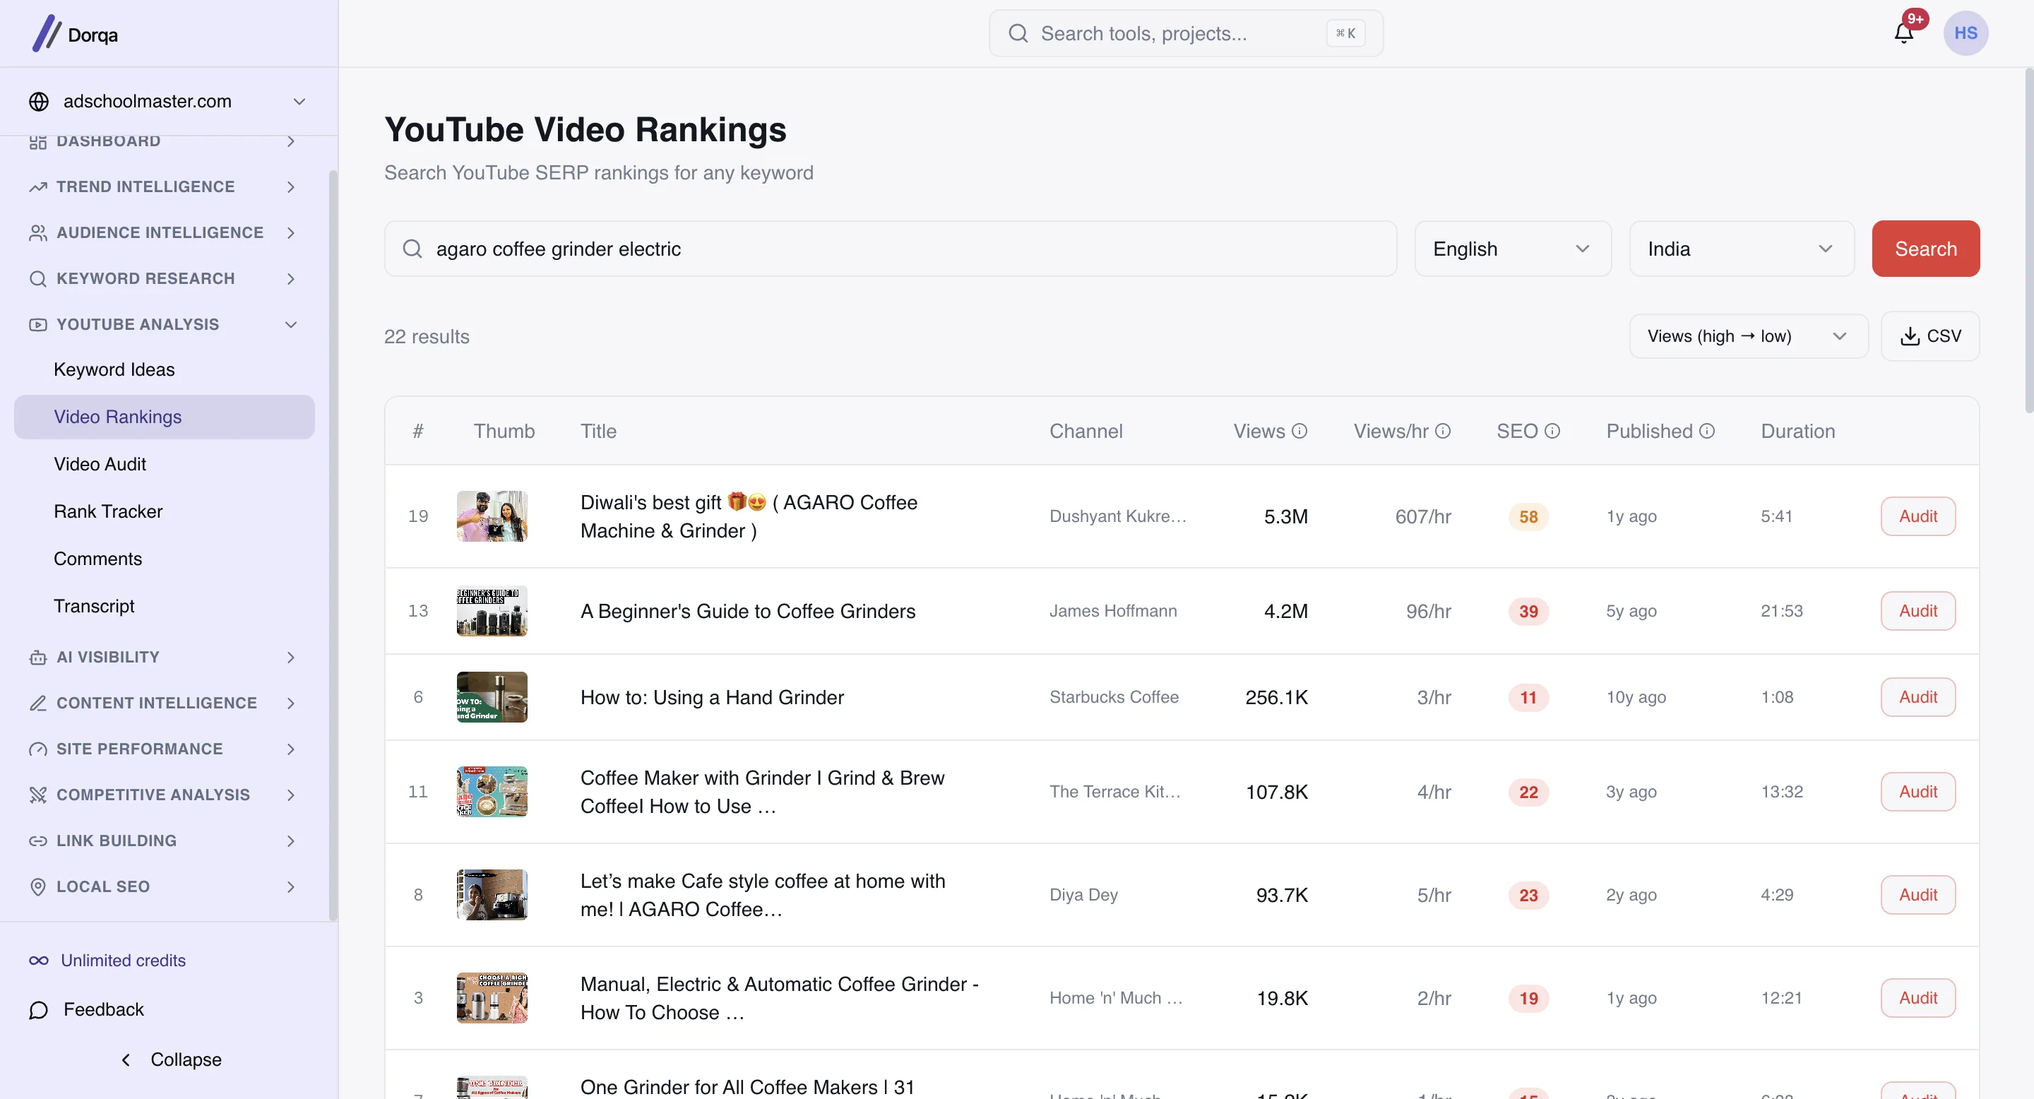The height and width of the screenshot is (1099, 2034).
Task: Expand the Trend Intelligence section
Action: point(290,187)
